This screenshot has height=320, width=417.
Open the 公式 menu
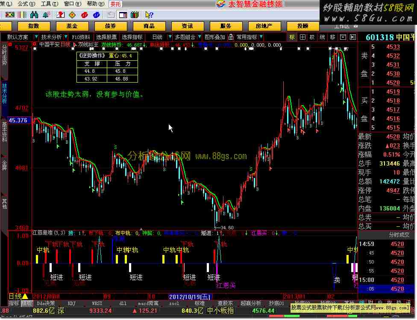[26, 4]
